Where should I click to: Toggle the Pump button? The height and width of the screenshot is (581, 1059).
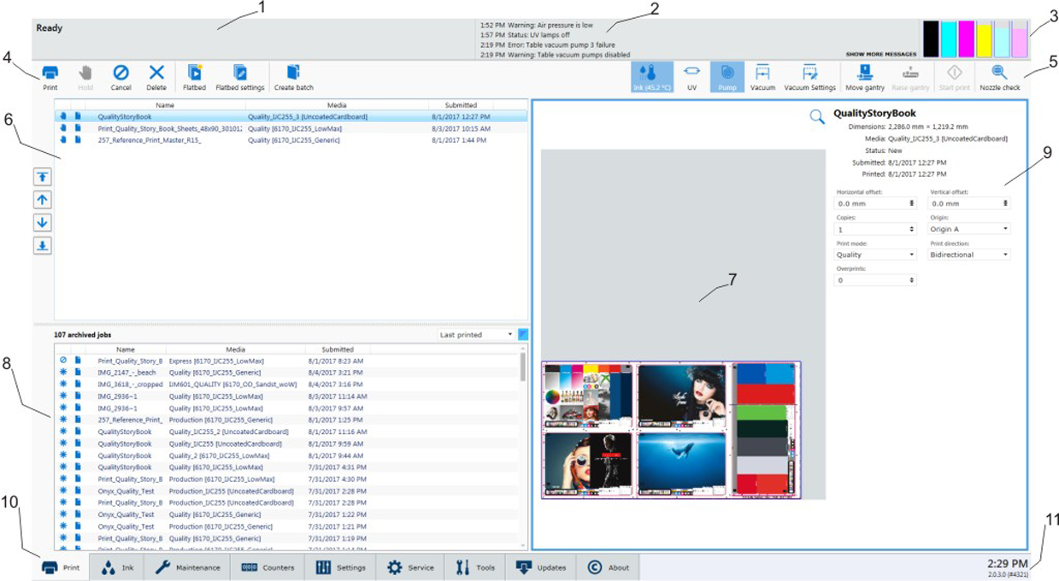tap(727, 78)
